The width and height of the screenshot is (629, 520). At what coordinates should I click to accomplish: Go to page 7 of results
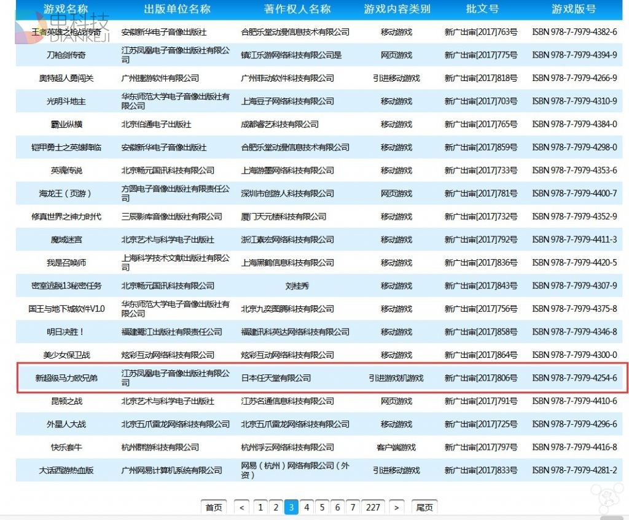[353, 507]
